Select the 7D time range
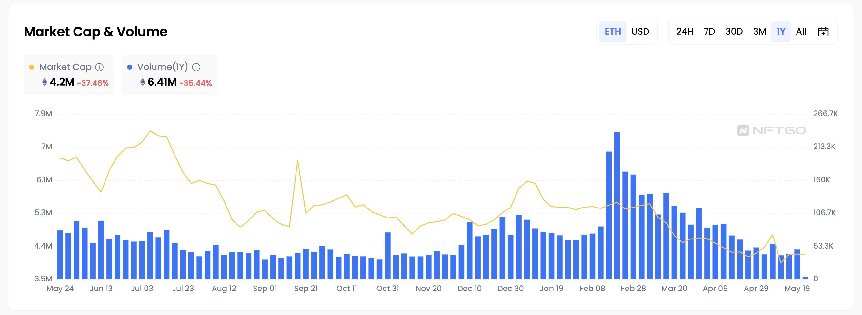 pyautogui.click(x=709, y=32)
